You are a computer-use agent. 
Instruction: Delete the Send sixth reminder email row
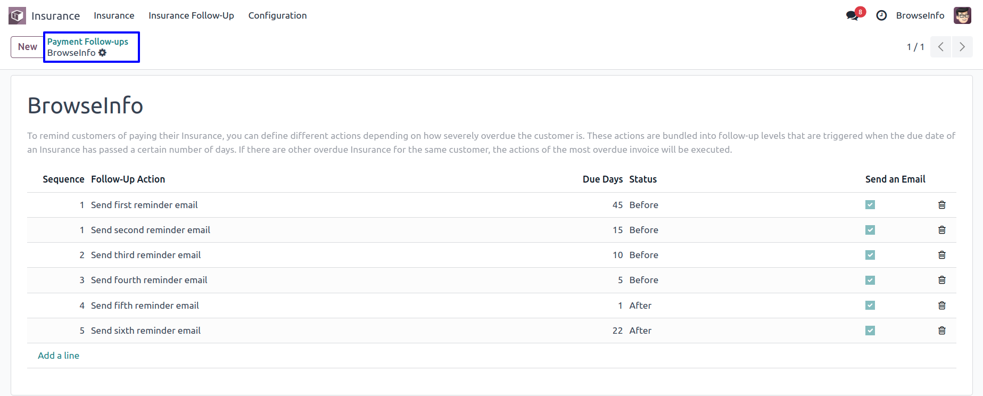(942, 331)
